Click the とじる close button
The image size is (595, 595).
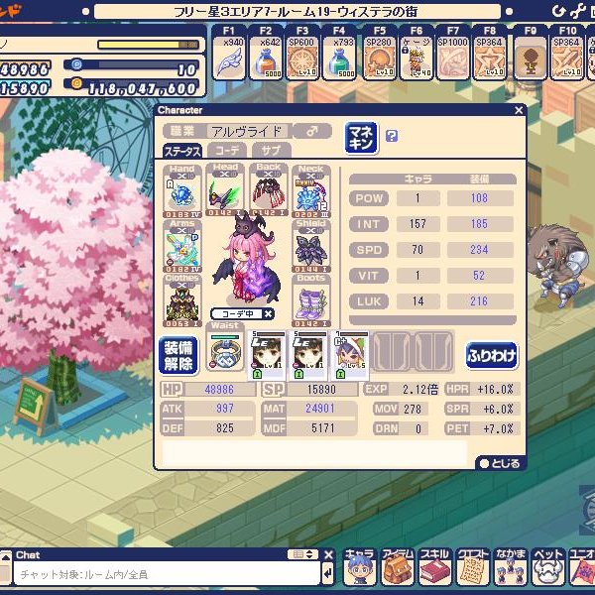(501, 463)
